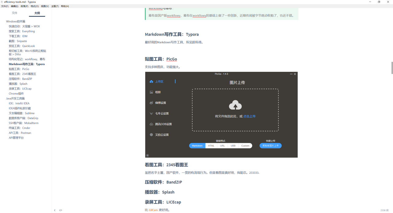The image size is (393, 213).
Task: Toggle source code mode icon
Action: (60, 210)
